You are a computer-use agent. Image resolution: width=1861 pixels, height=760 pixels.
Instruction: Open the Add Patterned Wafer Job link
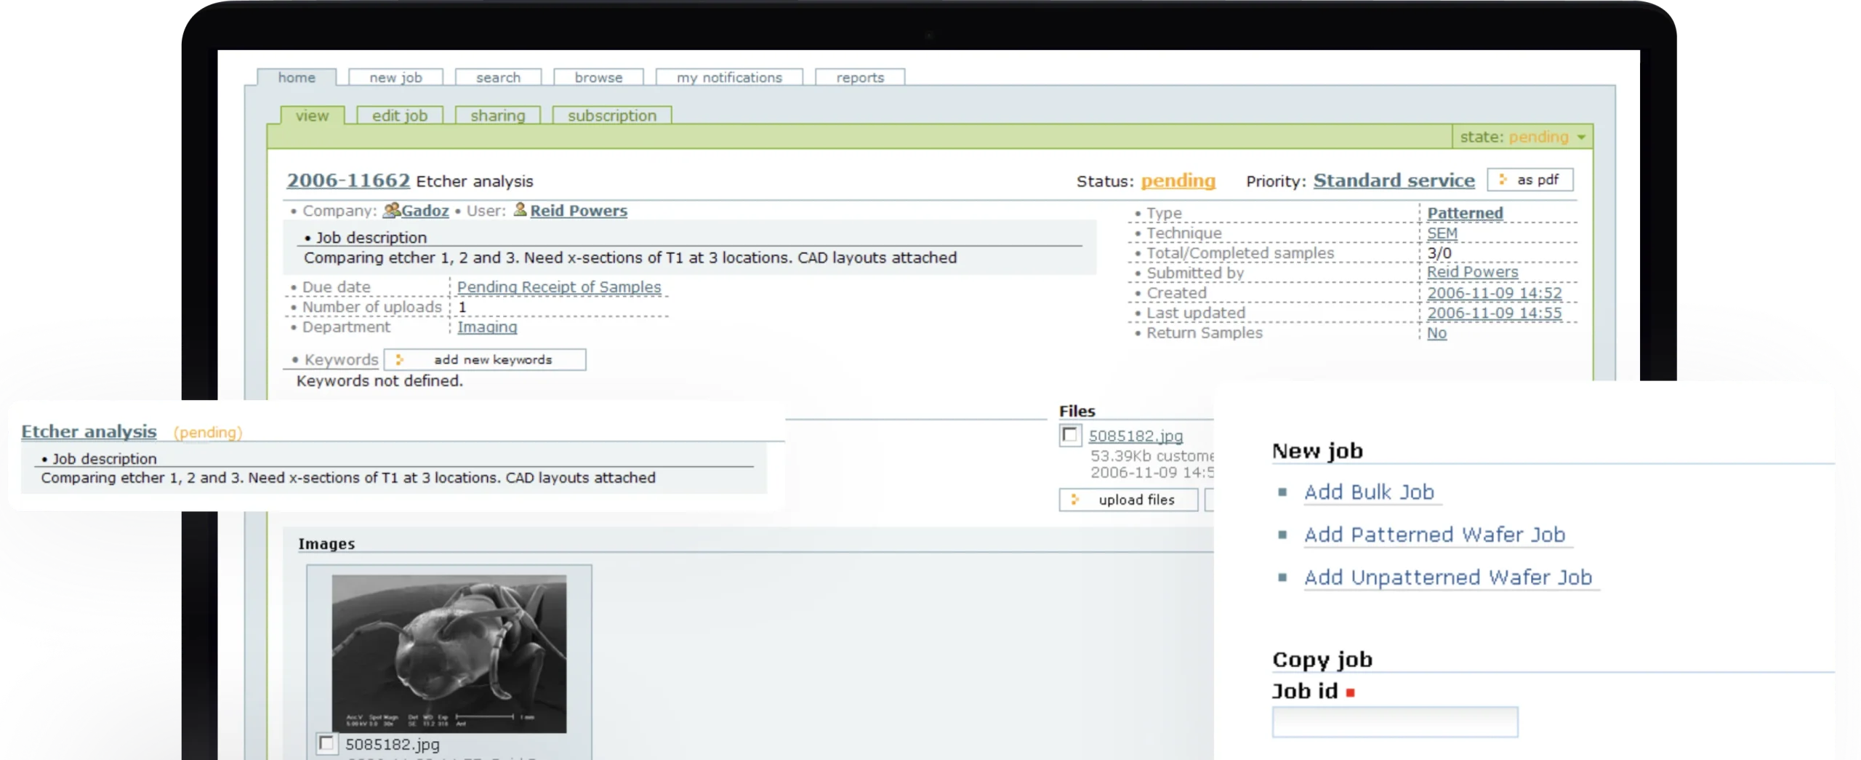tap(1434, 535)
